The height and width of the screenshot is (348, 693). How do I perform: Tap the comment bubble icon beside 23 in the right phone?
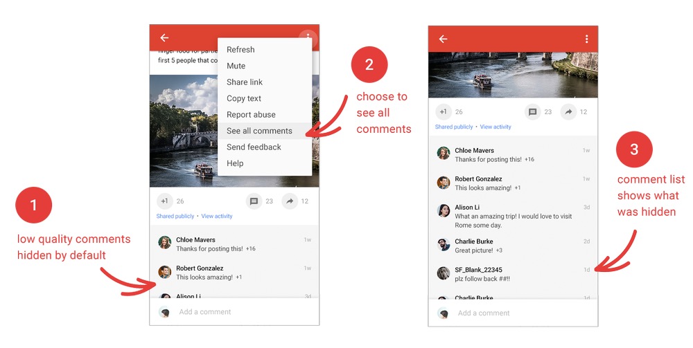pyautogui.click(x=532, y=112)
